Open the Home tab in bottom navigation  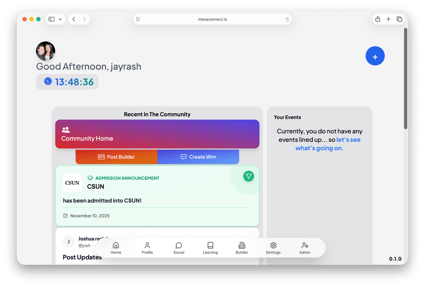click(x=116, y=248)
